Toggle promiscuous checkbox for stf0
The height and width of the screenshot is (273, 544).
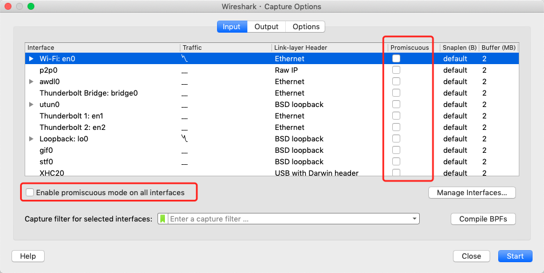(x=396, y=161)
